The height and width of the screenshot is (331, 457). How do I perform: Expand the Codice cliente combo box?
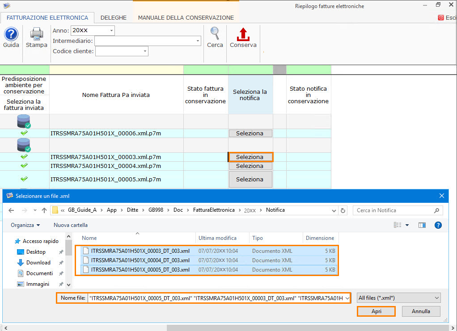tap(144, 51)
